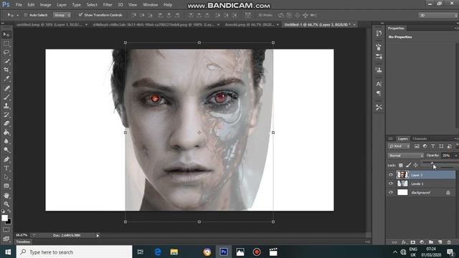Open the Timeline panel tab
Image resolution: width=459 pixels, height=258 pixels.
[23, 242]
